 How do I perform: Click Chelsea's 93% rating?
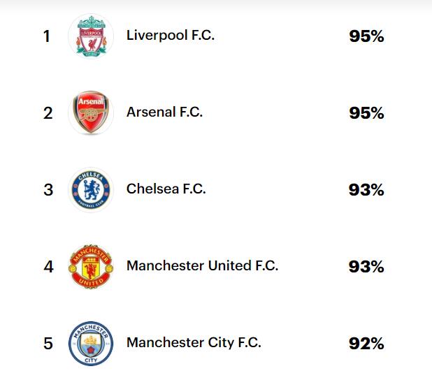[x=366, y=190]
